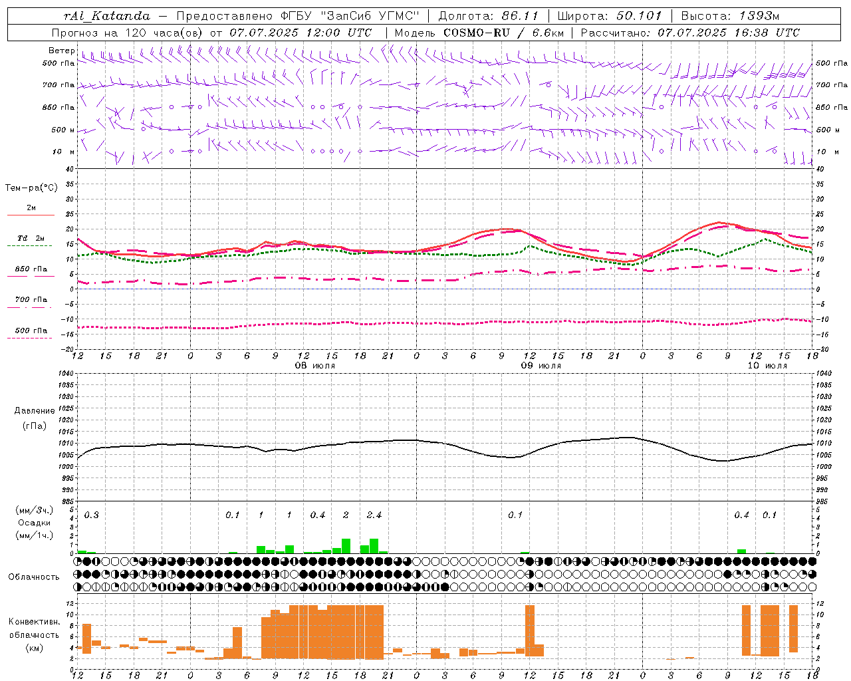Click the Тем-ра(°C) temperature panel label

pos(31,188)
